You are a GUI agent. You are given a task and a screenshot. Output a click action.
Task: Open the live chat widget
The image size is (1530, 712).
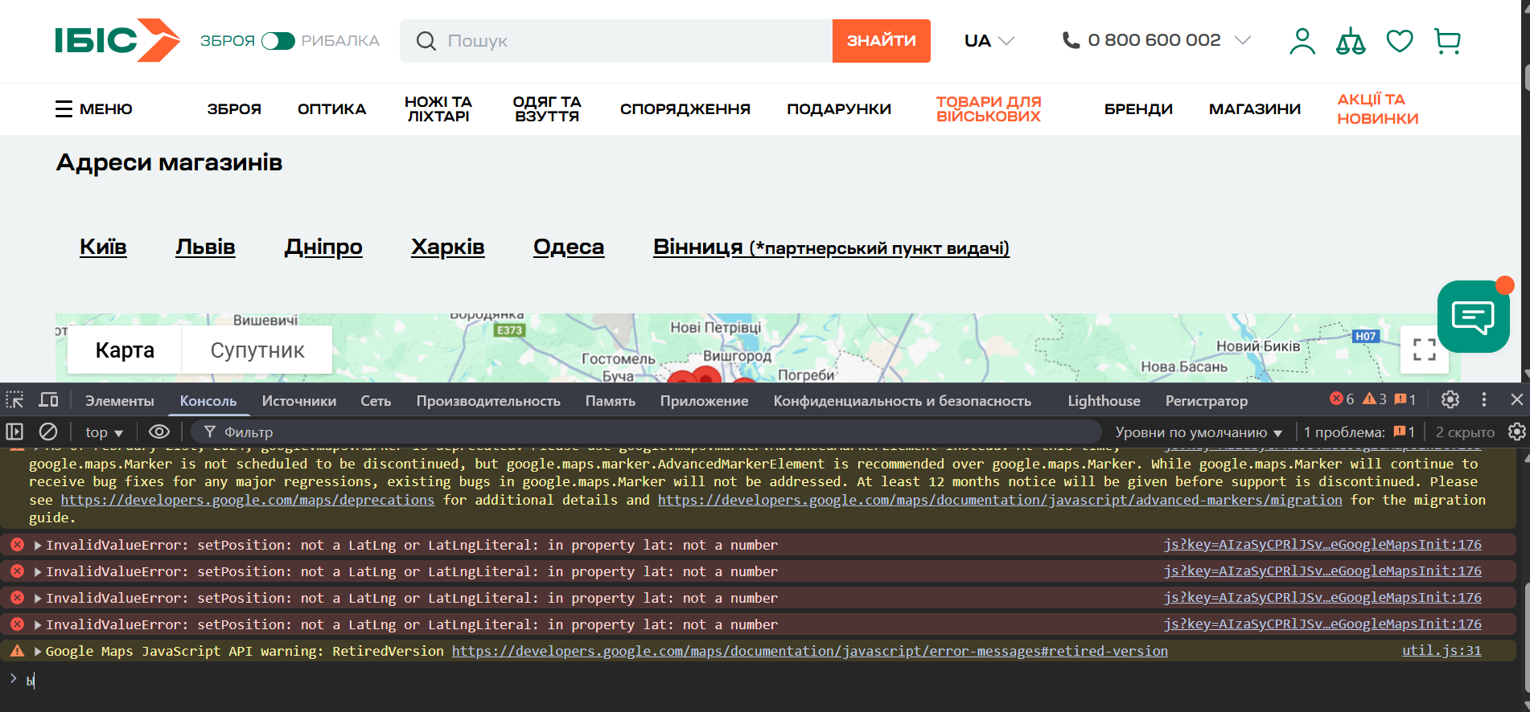point(1473,317)
